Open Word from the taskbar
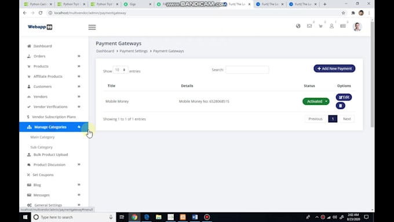This screenshot has height=222, width=394. [195, 217]
